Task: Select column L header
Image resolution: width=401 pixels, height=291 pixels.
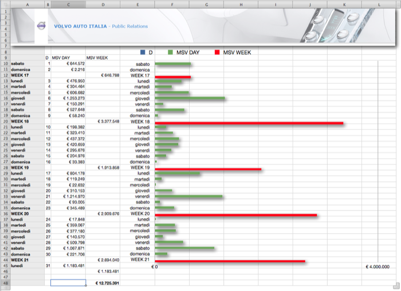Action: (x=379, y=4)
